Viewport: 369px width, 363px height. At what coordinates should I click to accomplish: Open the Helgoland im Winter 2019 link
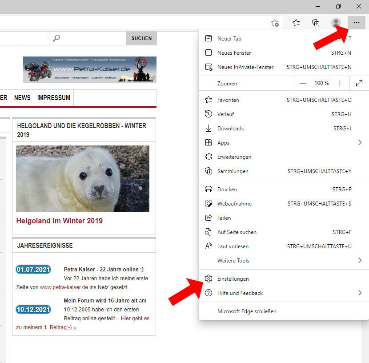click(x=59, y=221)
